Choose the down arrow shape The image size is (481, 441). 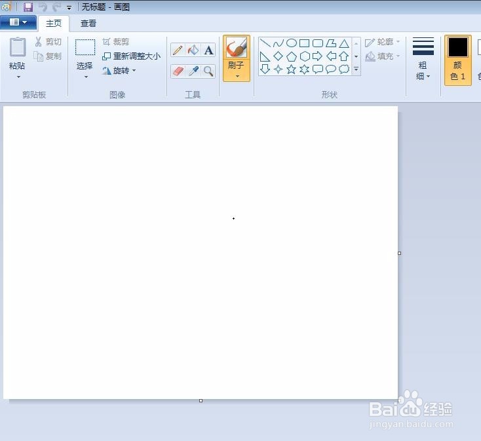click(265, 69)
